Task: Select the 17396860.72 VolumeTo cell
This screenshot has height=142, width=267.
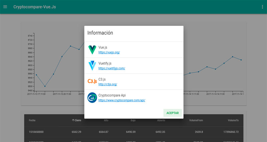Action: coord(231,132)
